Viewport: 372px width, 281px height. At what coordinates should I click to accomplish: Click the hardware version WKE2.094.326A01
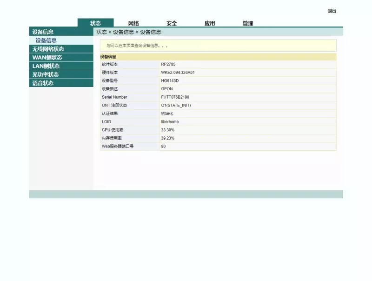178,73
